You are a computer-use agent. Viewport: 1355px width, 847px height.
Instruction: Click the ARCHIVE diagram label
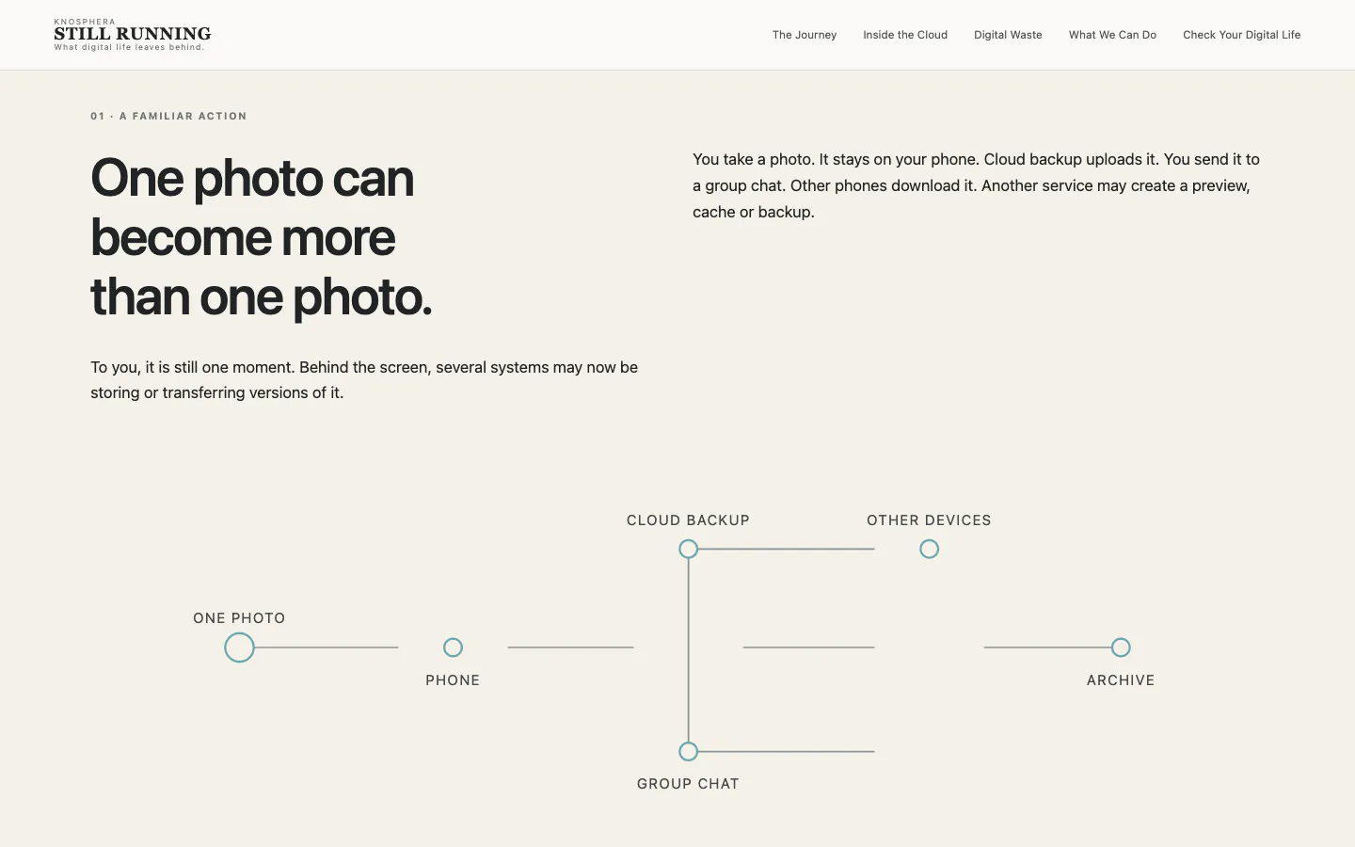(x=1120, y=680)
